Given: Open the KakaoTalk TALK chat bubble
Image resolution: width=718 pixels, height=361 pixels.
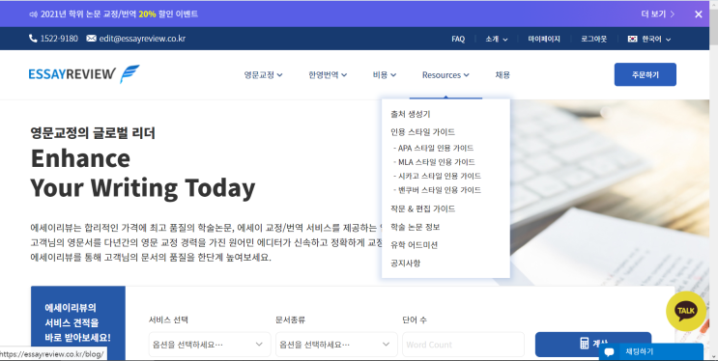Looking at the screenshot, I should (686, 311).
